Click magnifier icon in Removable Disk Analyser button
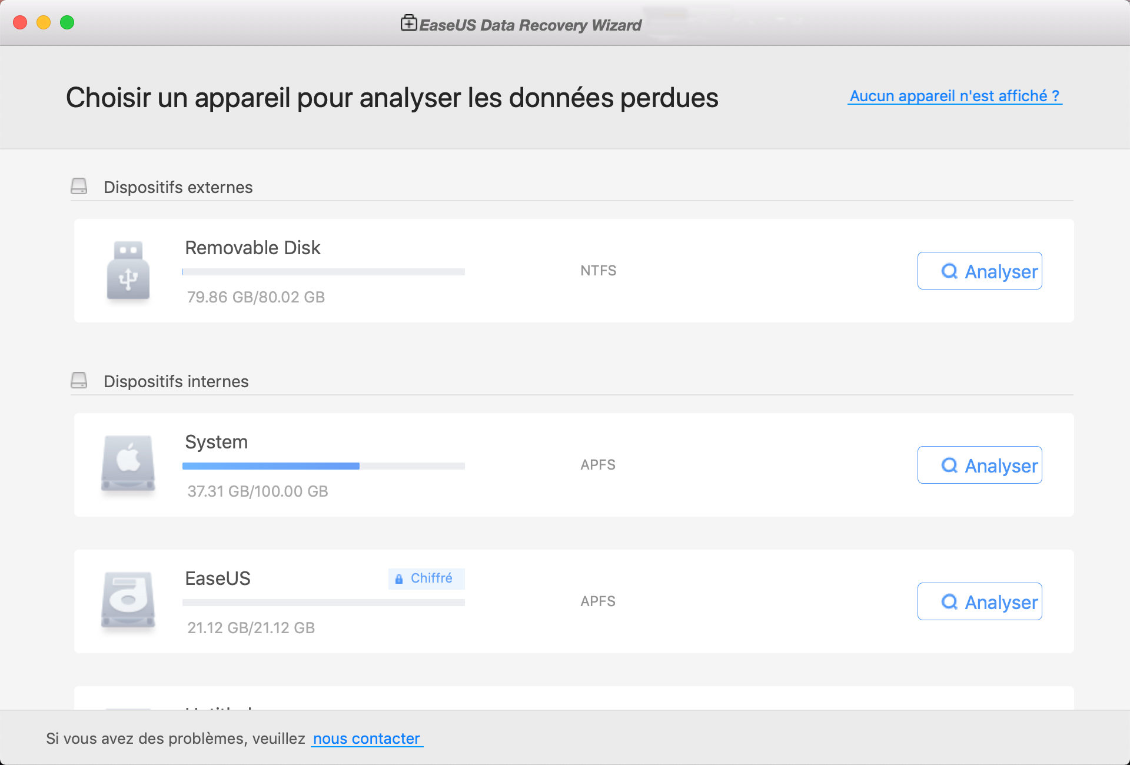This screenshot has width=1130, height=765. 949,271
